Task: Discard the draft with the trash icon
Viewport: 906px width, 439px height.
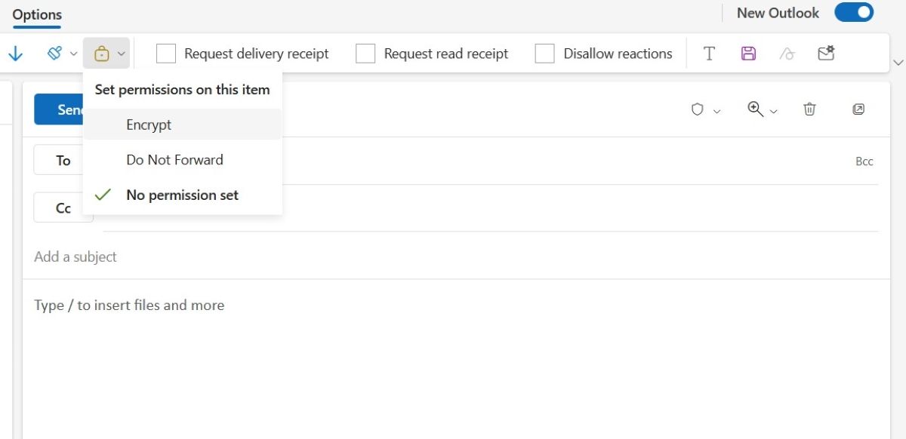Action: point(809,109)
